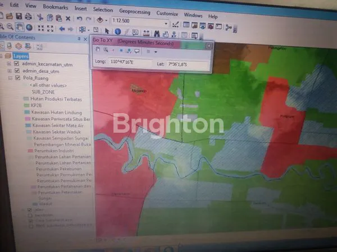Activate the Identify tool
337x252 pixels.
click(117, 31)
